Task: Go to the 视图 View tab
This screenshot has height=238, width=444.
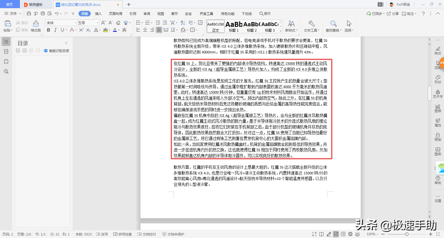Action: pos(161,14)
